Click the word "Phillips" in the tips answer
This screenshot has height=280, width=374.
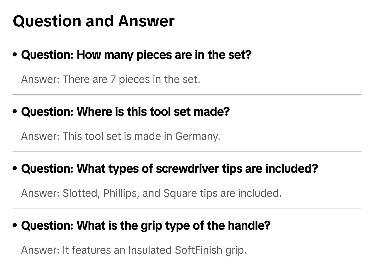(x=121, y=193)
